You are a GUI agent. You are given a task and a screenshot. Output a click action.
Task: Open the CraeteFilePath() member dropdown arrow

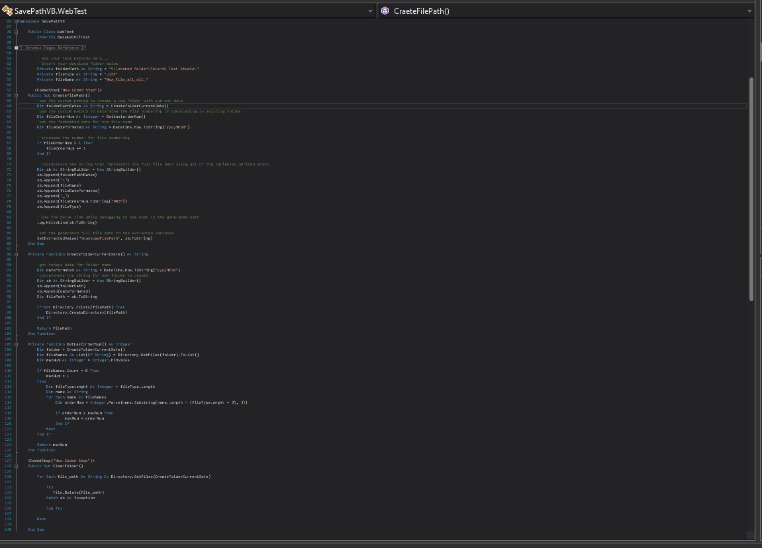tap(749, 11)
